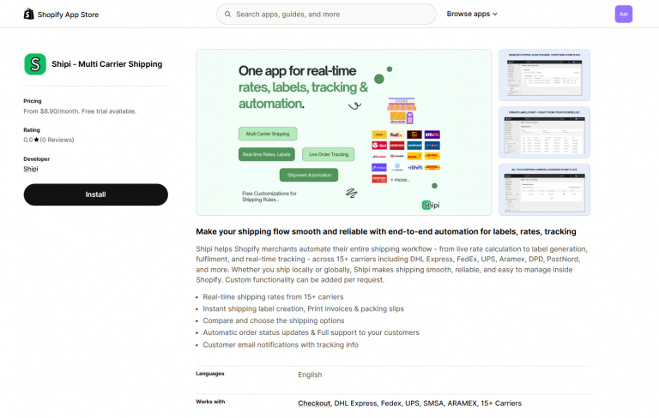659x418 pixels.
Task: Click the Checkout link under Works with
Action: (x=313, y=403)
